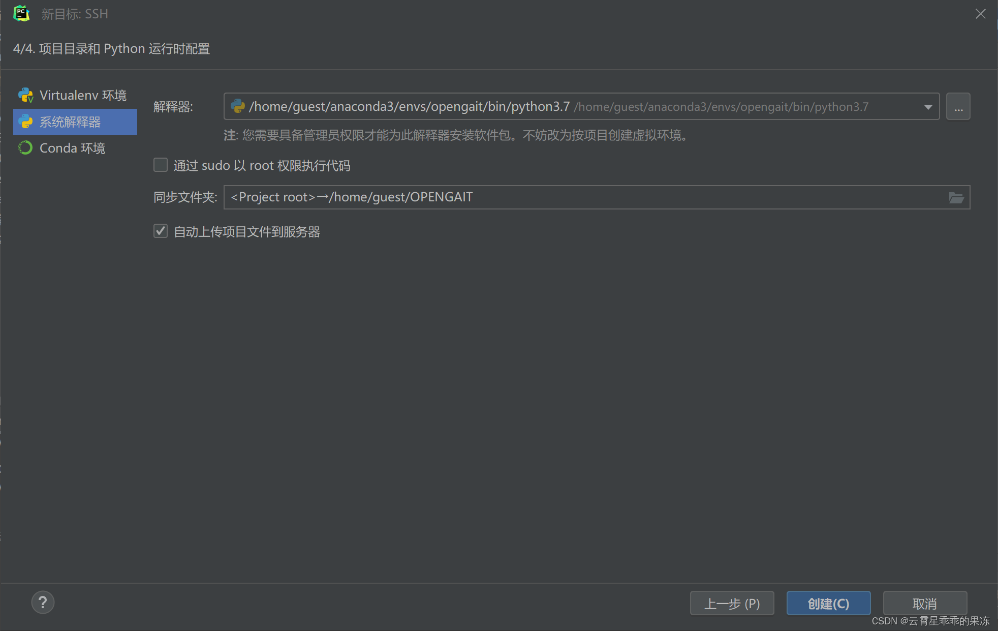Switch to the Conda 环境 entry
The width and height of the screenshot is (998, 631).
pyautogui.click(x=72, y=148)
